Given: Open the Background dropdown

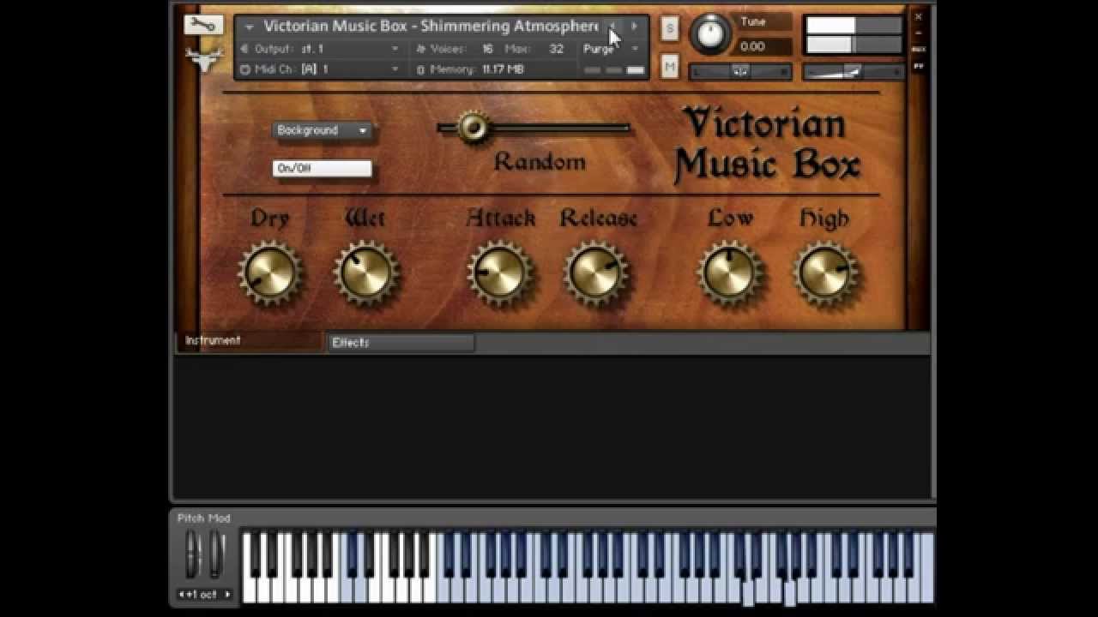Looking at the screenshot, I should 323,130.
